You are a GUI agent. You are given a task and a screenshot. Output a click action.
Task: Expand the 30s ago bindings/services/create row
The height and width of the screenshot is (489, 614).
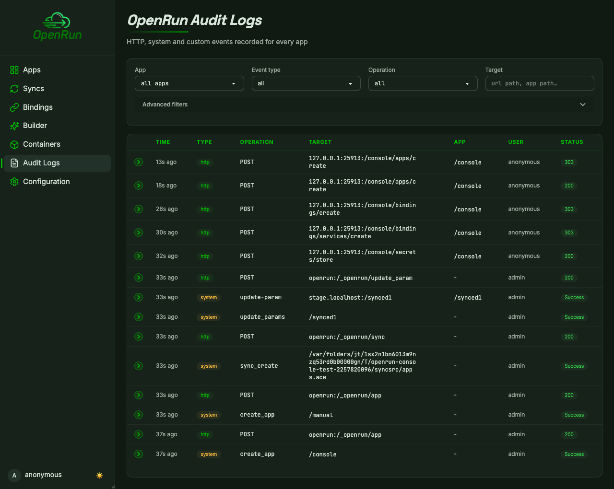point(139,233)
